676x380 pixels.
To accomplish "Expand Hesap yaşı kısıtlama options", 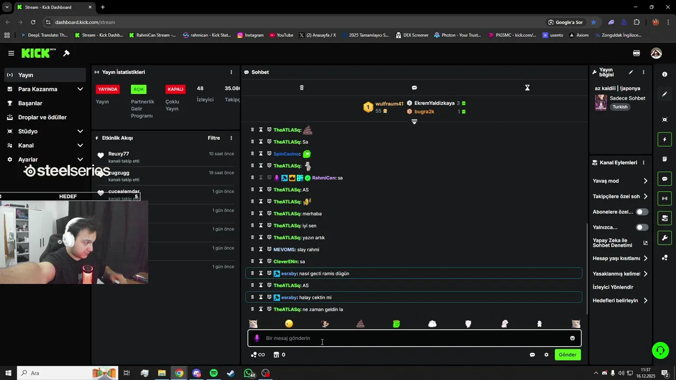I will point(621,259).
